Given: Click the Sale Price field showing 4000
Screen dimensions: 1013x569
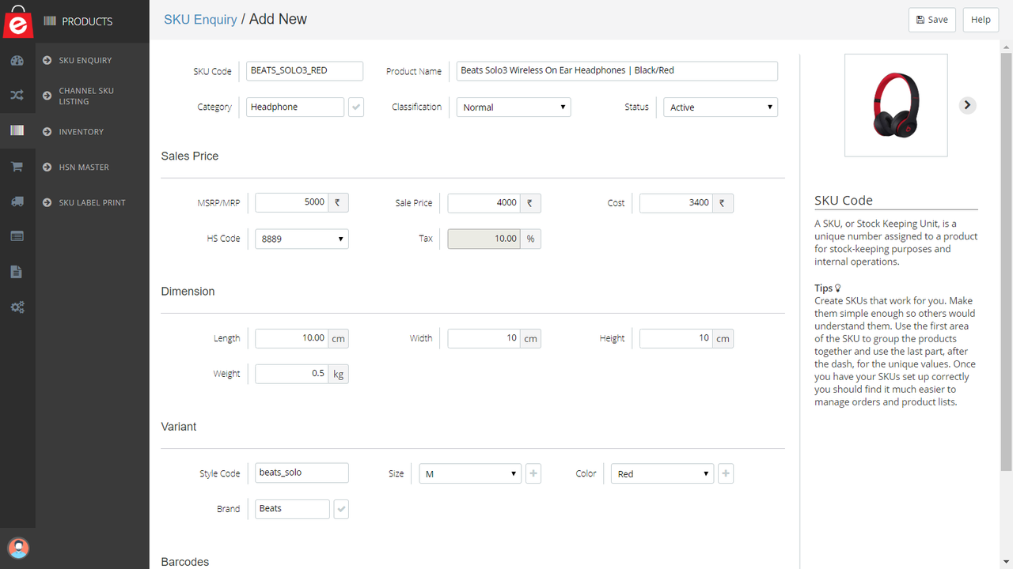Looking at the screenshot, I should coord(484,202).
